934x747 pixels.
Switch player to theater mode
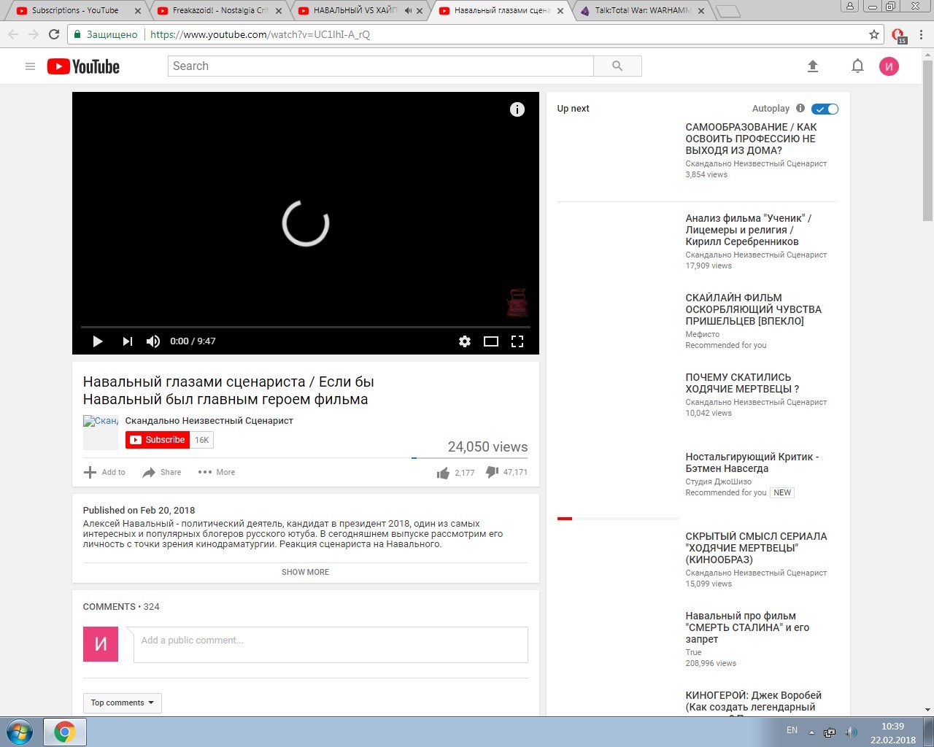[491, 341]
